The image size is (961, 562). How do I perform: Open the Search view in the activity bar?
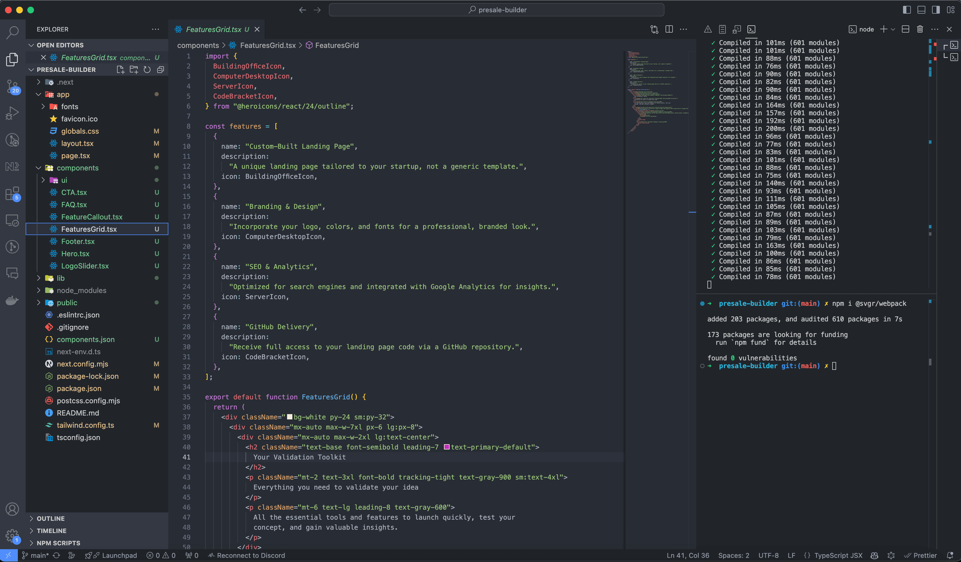tap(13, 32)
